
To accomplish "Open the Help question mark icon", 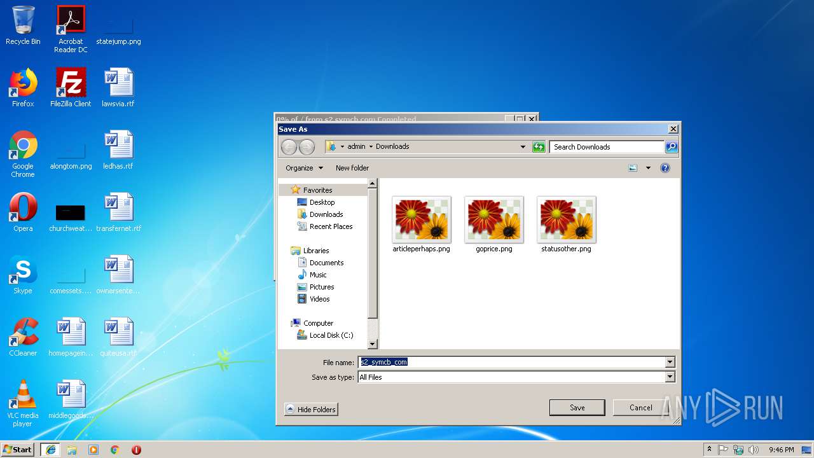I will coord(665,168).
